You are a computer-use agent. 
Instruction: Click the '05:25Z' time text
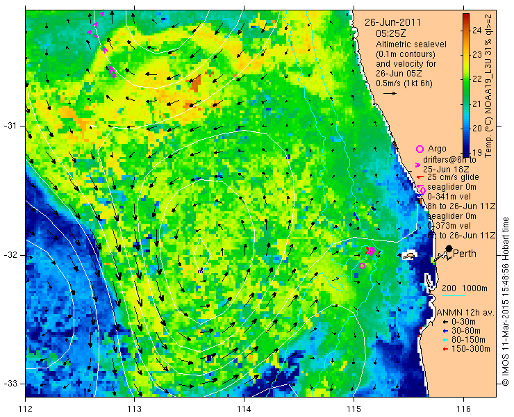[391, 34]
